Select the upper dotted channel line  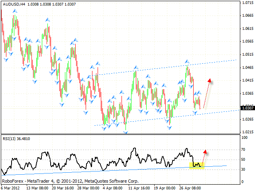tap(167, 68)
